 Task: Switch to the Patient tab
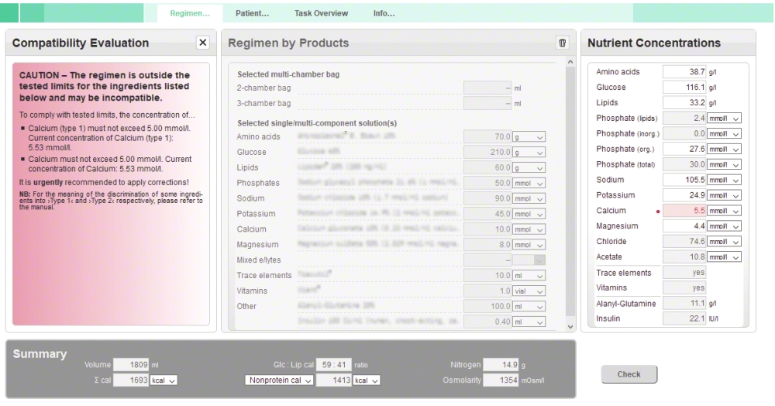(252, 13)
